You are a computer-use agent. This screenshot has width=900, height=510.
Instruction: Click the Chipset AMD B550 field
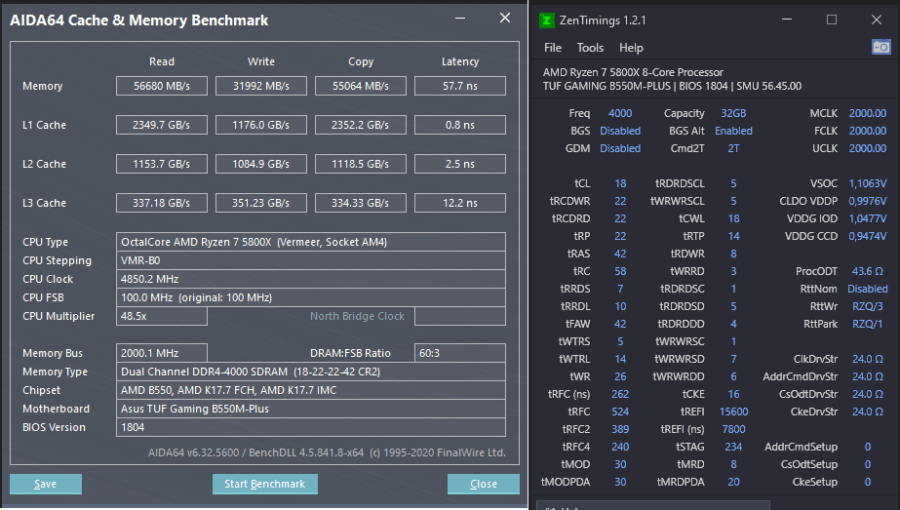click(x=311, y=390)
